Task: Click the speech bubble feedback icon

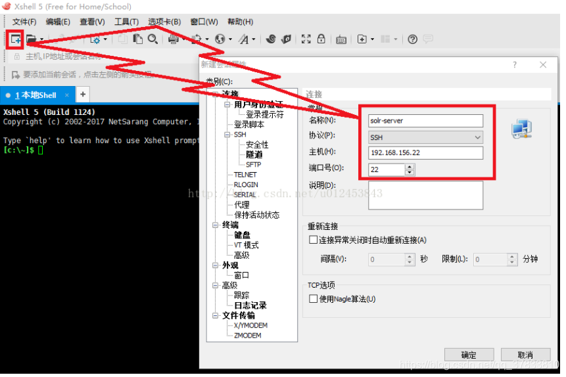Action: coord(428,39)
